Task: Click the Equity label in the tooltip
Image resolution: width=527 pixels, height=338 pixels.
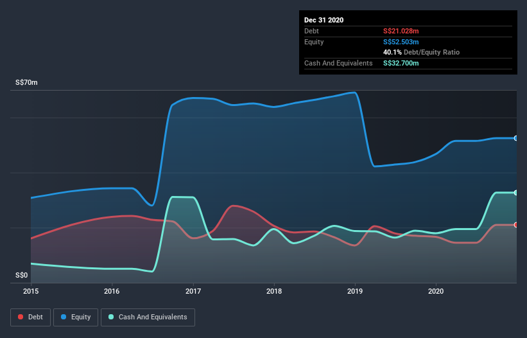Action: point(314,42)
